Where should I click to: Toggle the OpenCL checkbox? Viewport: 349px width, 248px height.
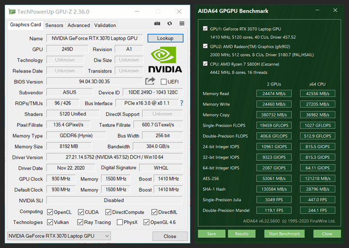tap(50, 212)
